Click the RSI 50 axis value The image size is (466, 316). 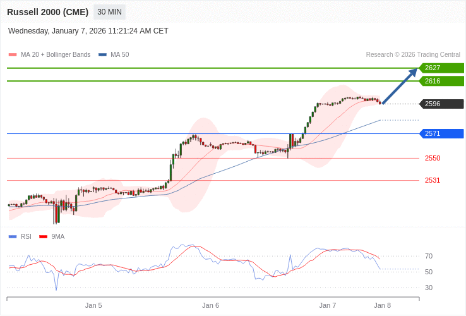pos(429,272)
